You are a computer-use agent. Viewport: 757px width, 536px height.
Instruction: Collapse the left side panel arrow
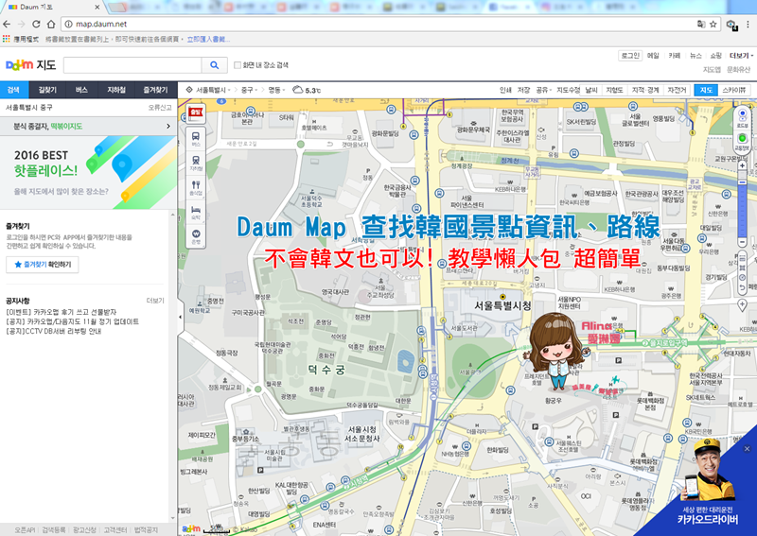pos(181,317)
